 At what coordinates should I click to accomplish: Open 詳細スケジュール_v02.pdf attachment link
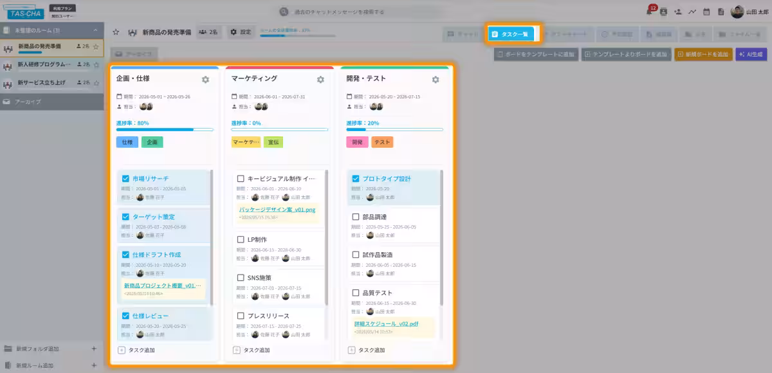pyautogui.click(x=386, y=323)
